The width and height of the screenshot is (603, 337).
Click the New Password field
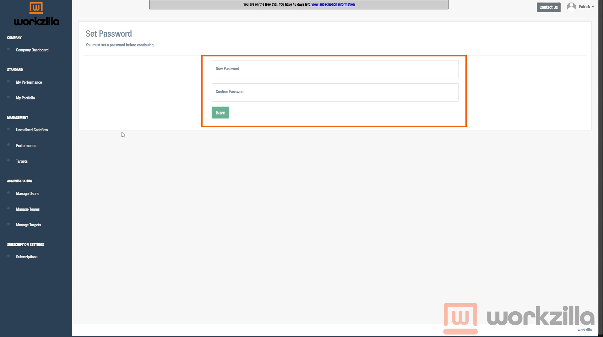334,69
